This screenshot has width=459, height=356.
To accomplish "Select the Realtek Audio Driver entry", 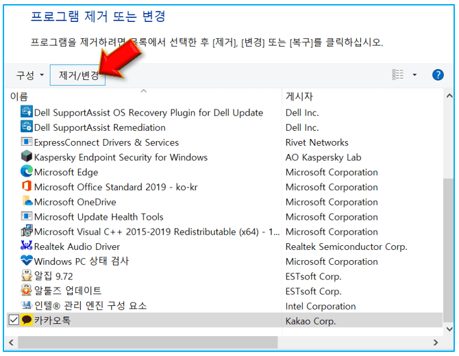I will [77, 246].
